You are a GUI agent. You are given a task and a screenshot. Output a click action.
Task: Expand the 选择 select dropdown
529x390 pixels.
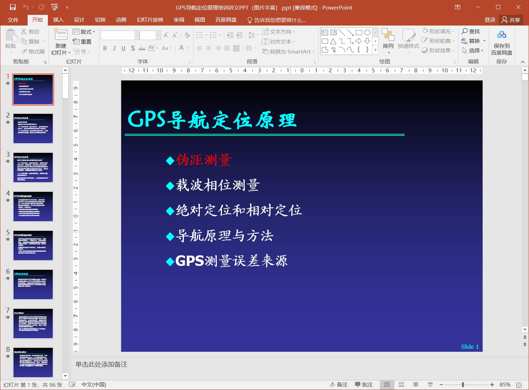tap(473, 50)
